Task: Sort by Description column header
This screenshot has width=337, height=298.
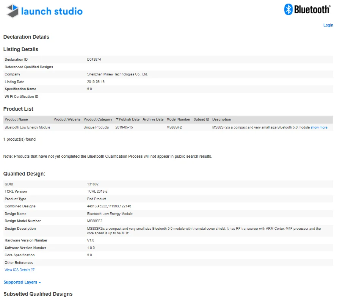Action: click(x=222, y=119)
